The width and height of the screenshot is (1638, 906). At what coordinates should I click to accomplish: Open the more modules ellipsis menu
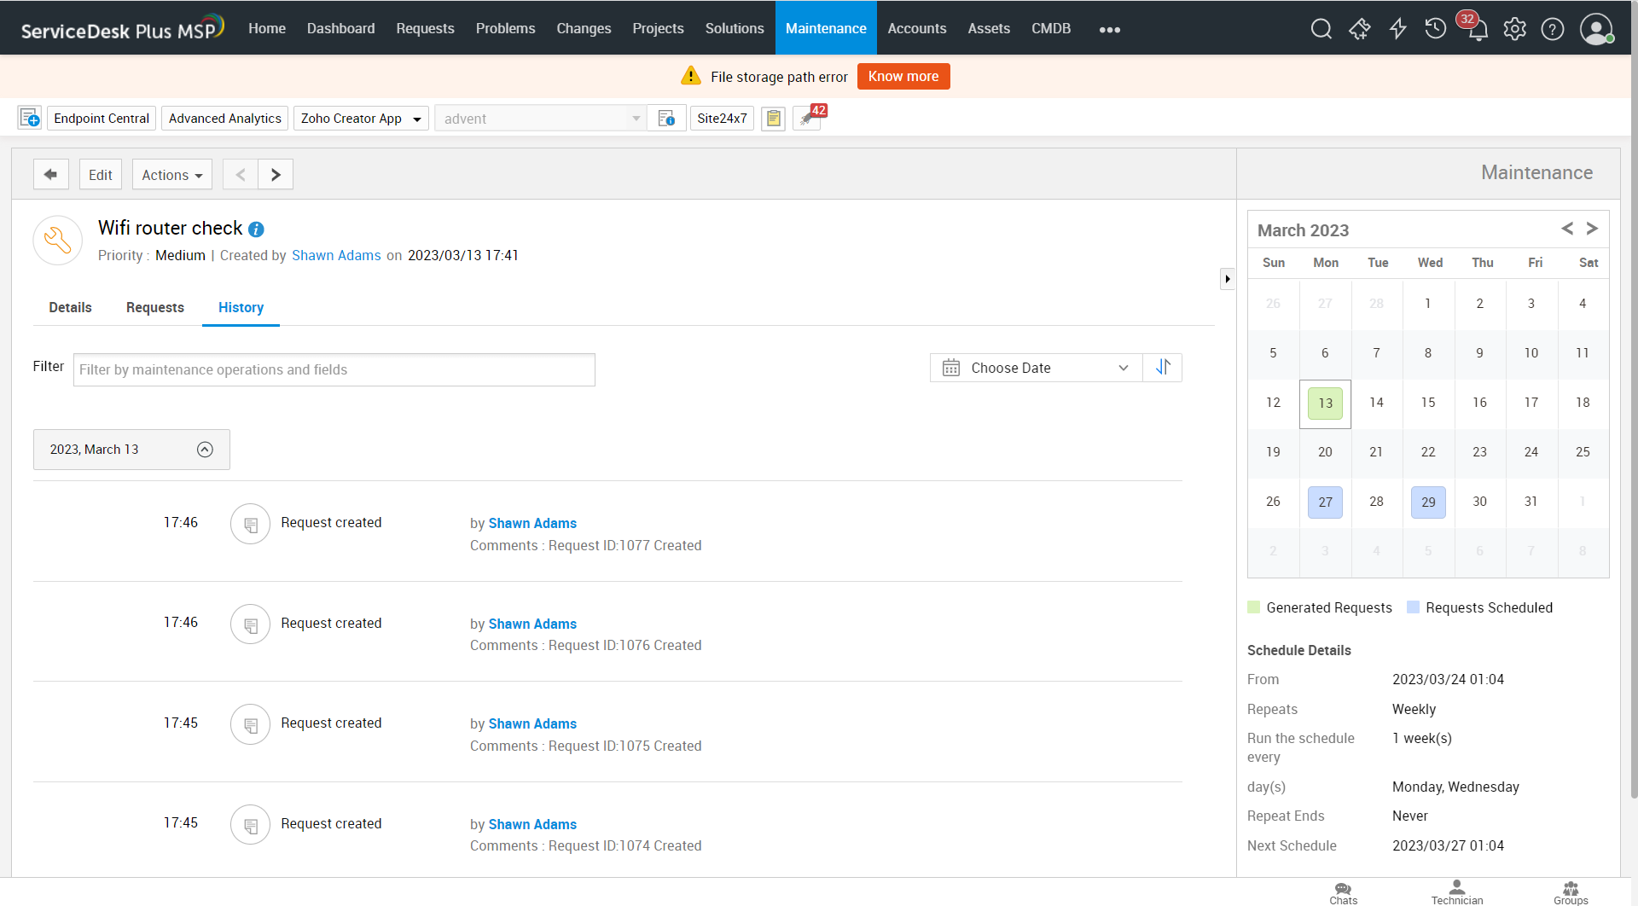click(1110, 29)
